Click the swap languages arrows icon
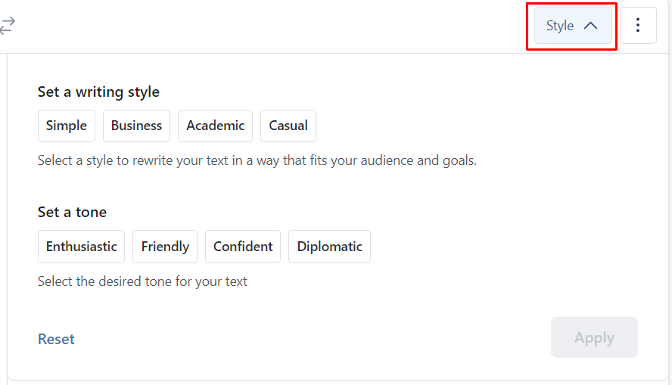672x385 pixels. coord(8,25)
